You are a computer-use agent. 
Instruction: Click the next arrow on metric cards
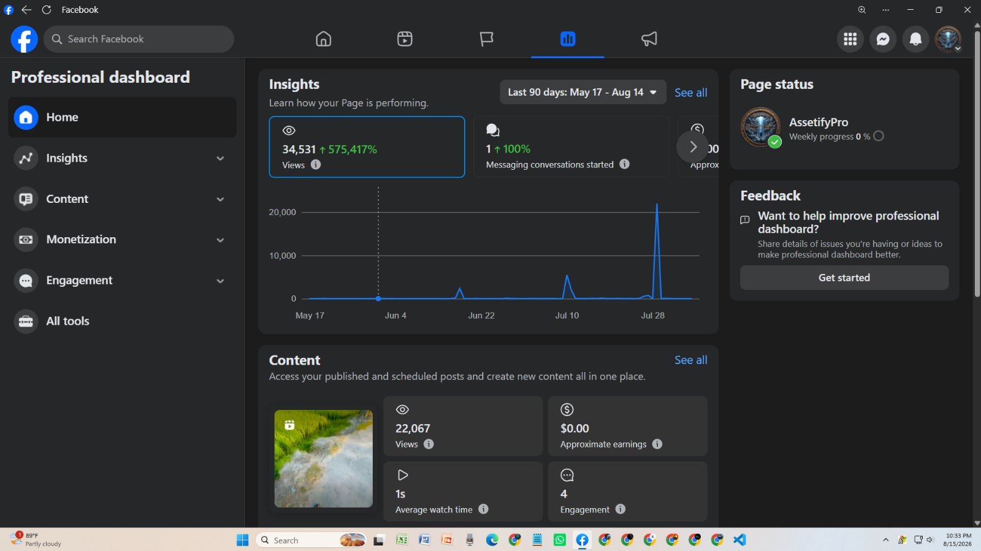pyautogui.click(x=693, y=147)
